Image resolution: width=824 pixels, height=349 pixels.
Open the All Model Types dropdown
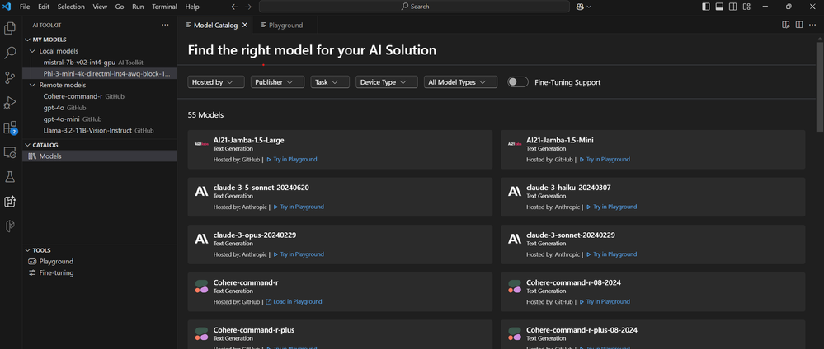(x=460, y=82)
